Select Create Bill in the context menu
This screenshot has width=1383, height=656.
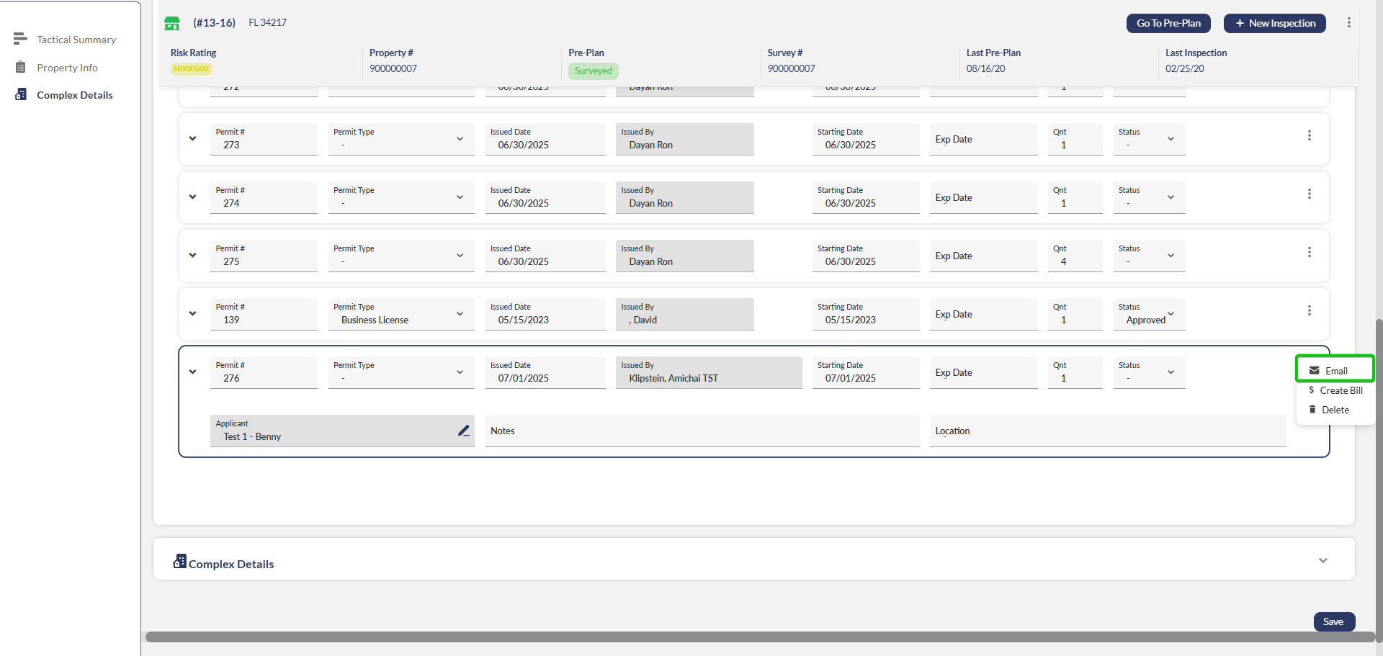pyautogui.click(x=1340, y=390)
